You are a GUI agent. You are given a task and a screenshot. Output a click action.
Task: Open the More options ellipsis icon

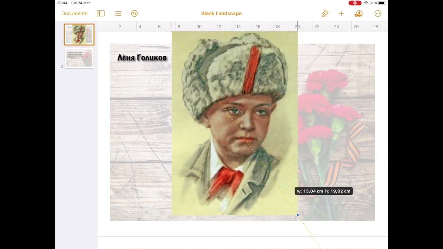(378, 13)
